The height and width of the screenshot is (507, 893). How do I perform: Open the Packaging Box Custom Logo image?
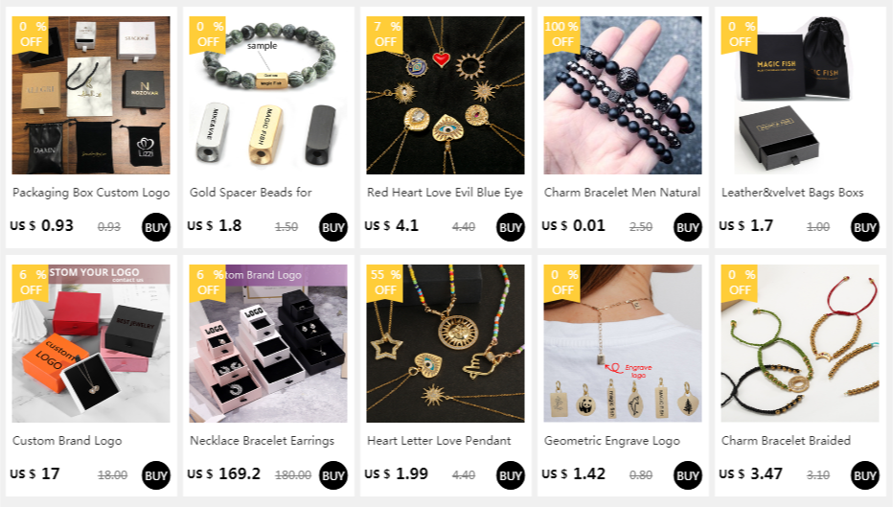point(91,95)
